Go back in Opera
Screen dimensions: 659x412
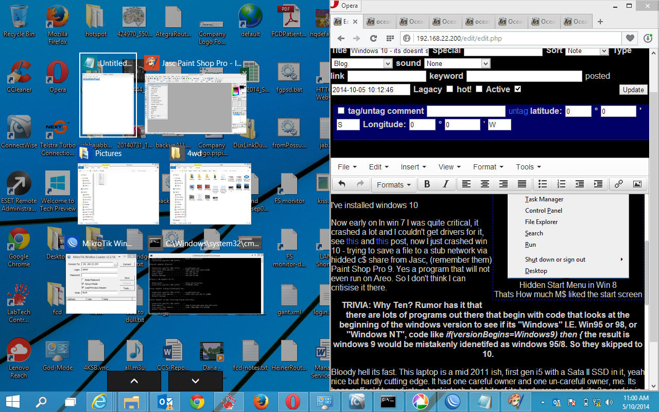point(340,38)
